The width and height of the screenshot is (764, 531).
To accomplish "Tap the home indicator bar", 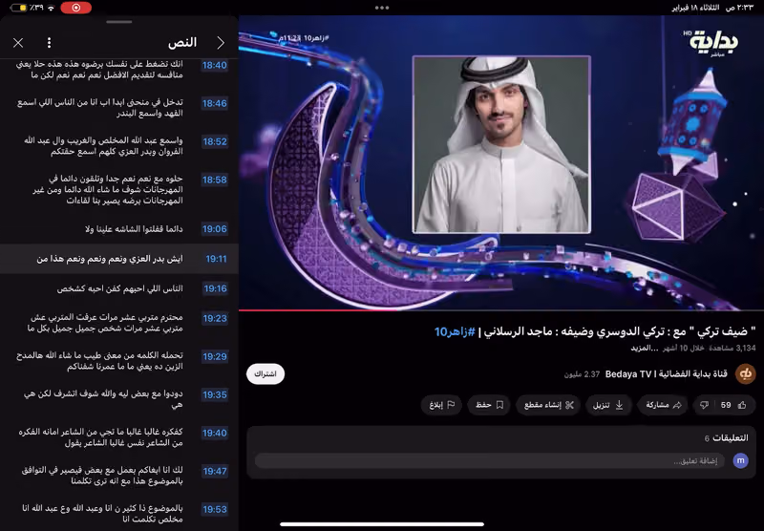I will (382, 524).
